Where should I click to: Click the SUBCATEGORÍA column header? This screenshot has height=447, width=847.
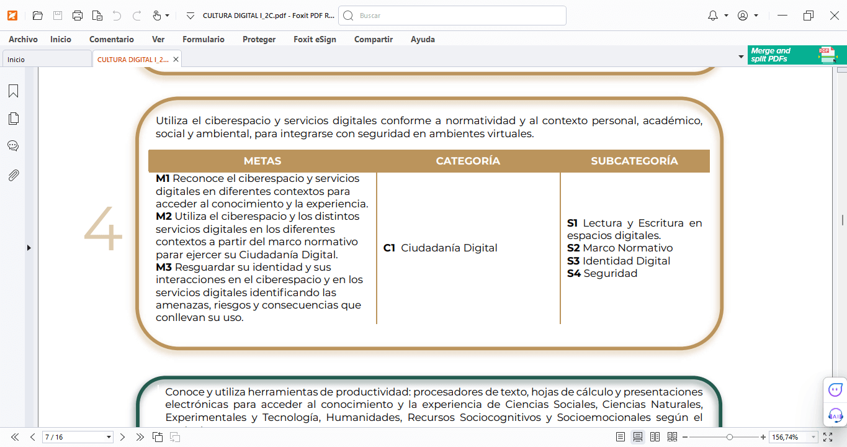tap(634, 161)
